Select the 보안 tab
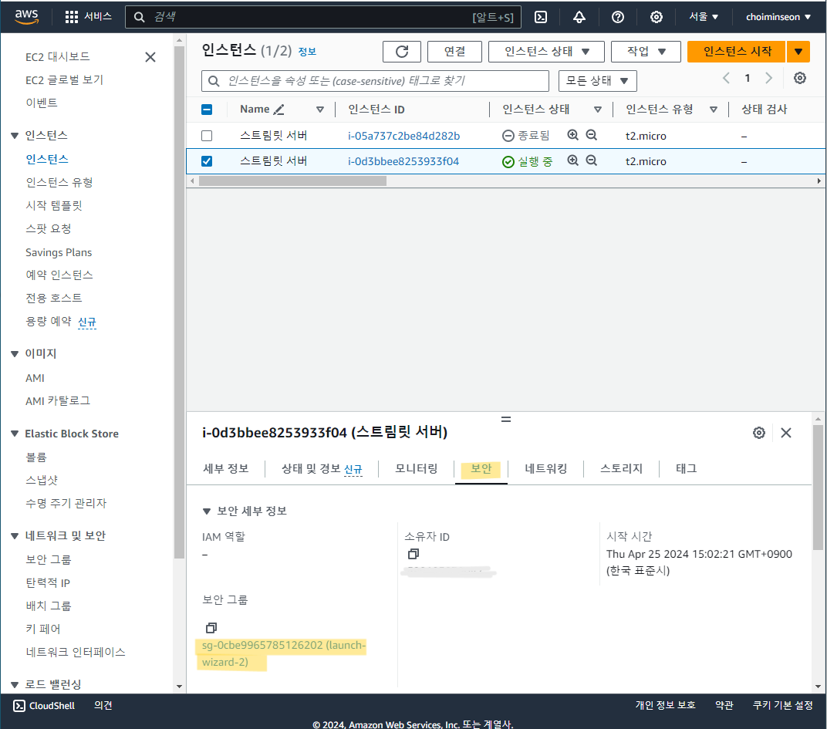The height and width of the screenshot is (729, 827). pyautogui.click(x=481, y=468)
